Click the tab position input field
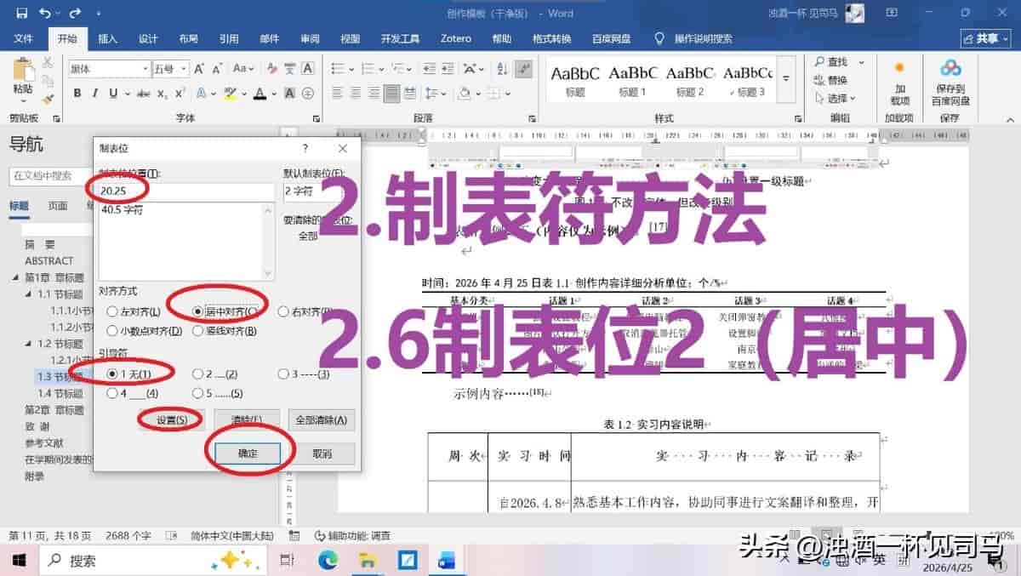This screenshot has height=576, width=1021. (x=187, y=192)
